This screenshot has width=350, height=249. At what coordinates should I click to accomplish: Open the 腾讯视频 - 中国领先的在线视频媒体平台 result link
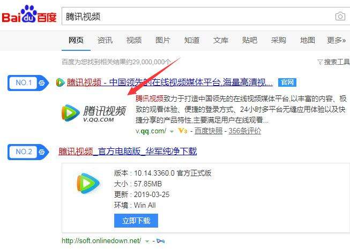(x=170, y=82)
